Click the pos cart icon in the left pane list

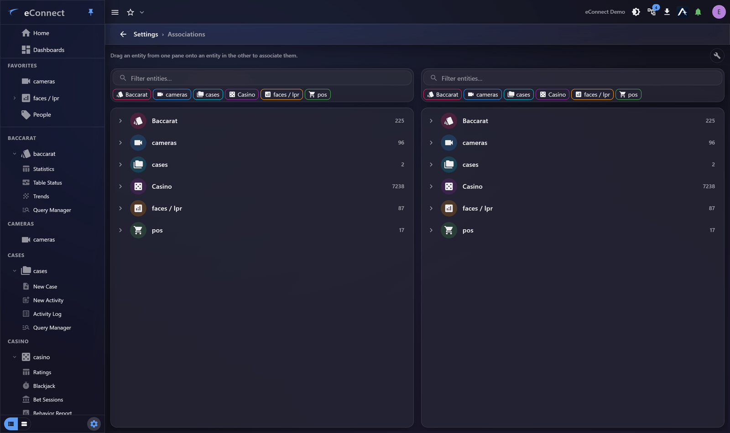point(138,230)
